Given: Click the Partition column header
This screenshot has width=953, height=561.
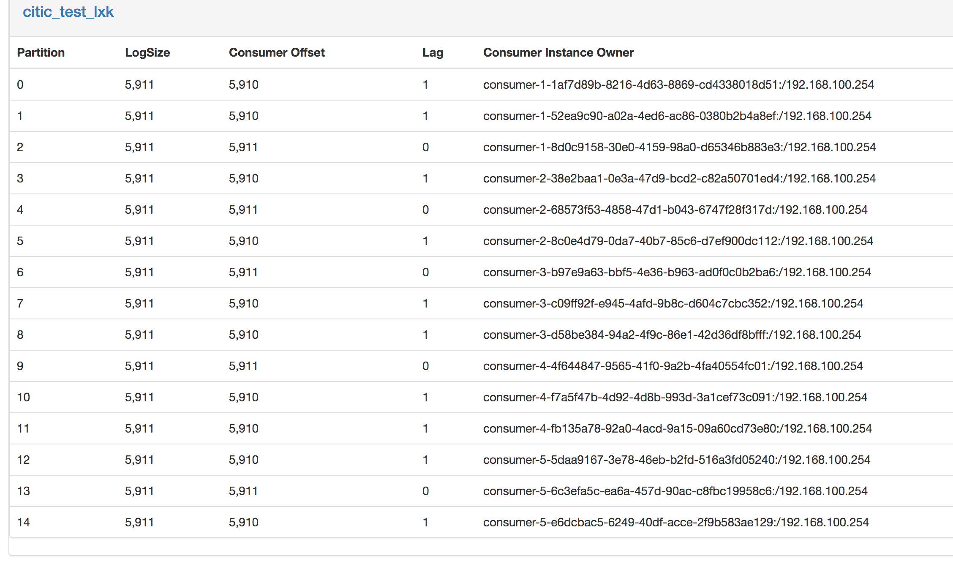Looking at the screenshot, I should pyautogui.click(x=41, y=52).
